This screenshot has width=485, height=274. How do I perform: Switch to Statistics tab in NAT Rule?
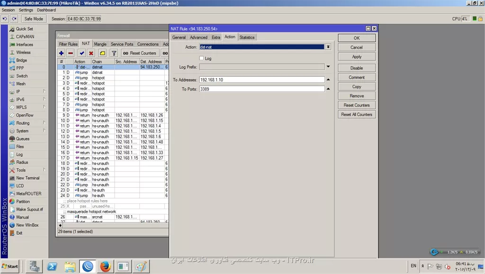(x=247, y=37)
